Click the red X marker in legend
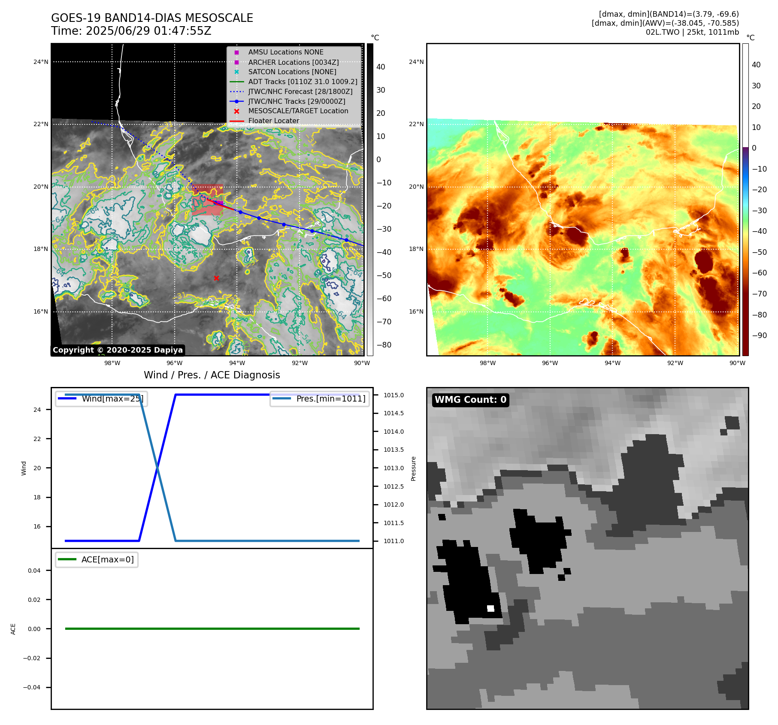The image size is (778, 725). pos(236,111)
